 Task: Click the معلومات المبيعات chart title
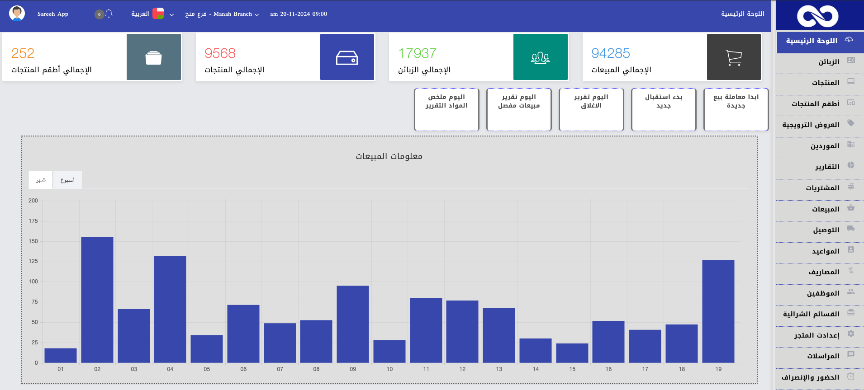pyautogui.click(x=389, y=156)
